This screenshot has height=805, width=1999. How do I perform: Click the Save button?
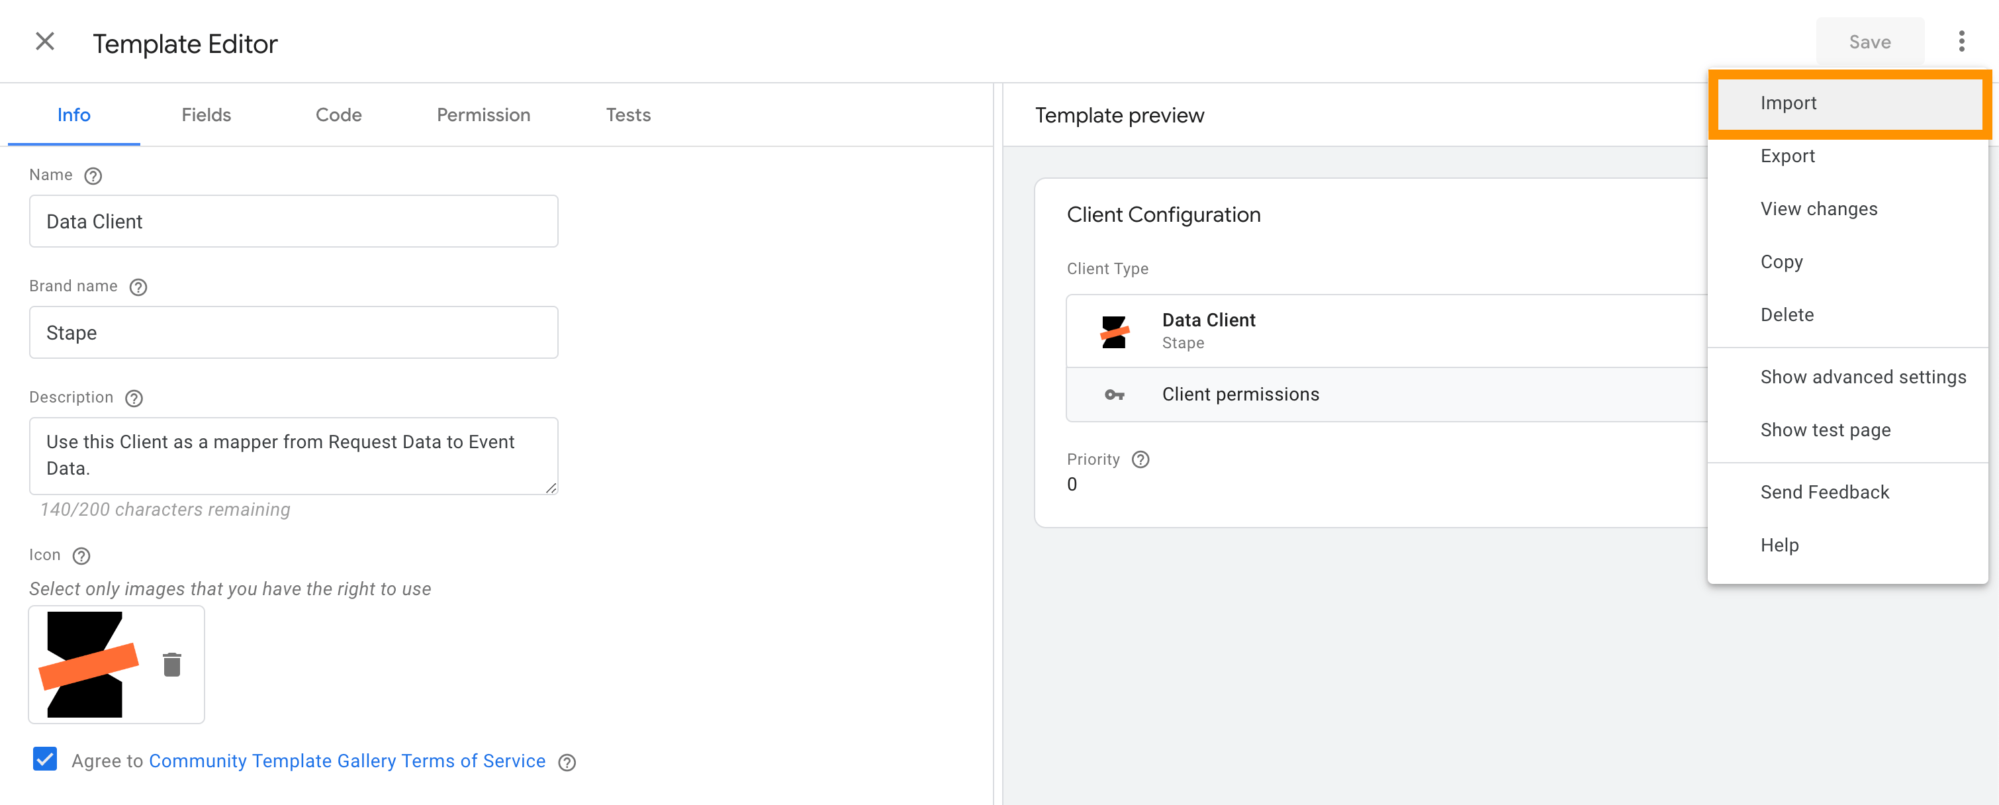tap(1869, 42)
